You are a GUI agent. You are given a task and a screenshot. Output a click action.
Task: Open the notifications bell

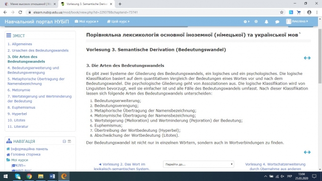pyautogui.click(x=266, y=22)
